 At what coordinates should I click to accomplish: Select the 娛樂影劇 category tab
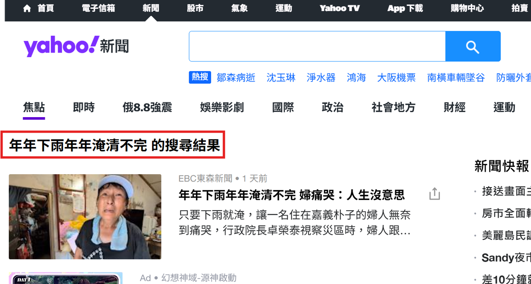[x=222, y=108]
